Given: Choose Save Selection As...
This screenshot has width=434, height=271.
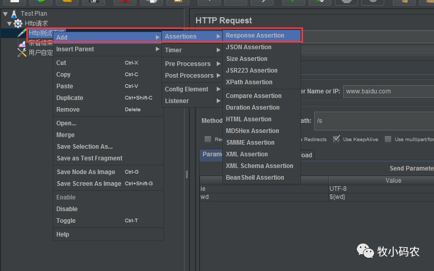Looking at the screenshot, I should coord(108,147).
